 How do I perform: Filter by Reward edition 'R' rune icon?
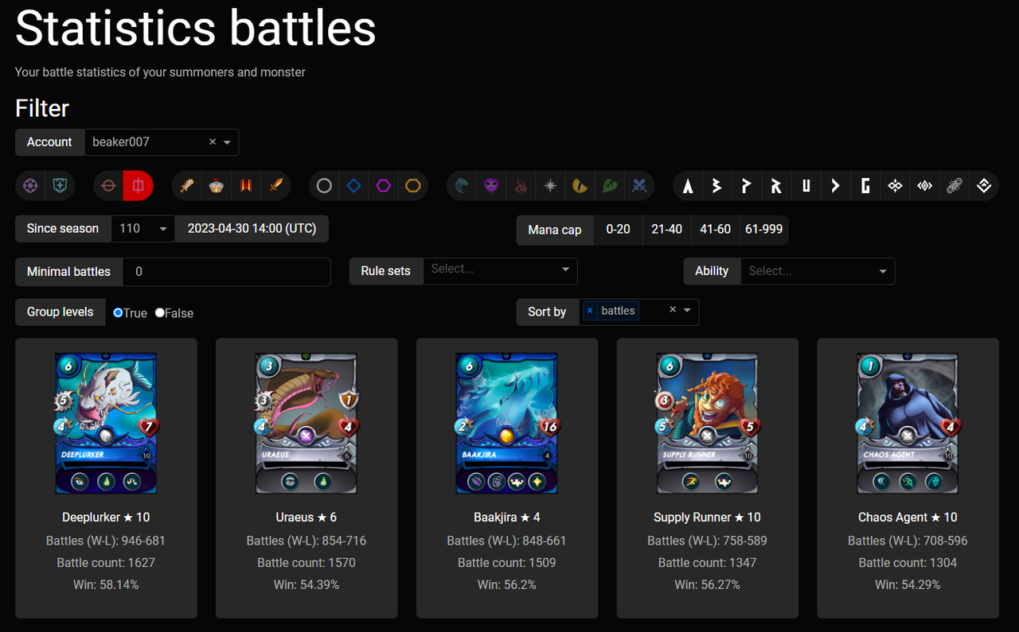776,186
